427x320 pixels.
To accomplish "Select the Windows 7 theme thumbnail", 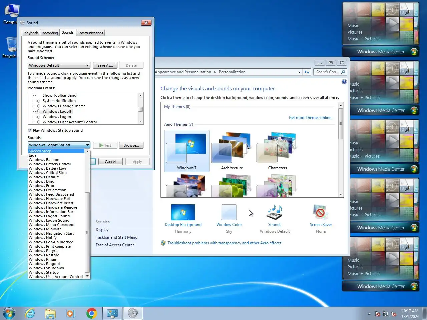I will tap(187, 151).
